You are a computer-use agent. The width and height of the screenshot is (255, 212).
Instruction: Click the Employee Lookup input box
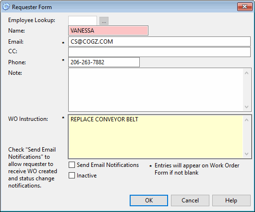coord(83,21)
